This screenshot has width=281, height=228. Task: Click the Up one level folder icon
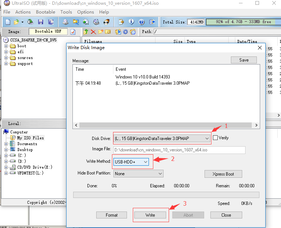pos(86,32)
